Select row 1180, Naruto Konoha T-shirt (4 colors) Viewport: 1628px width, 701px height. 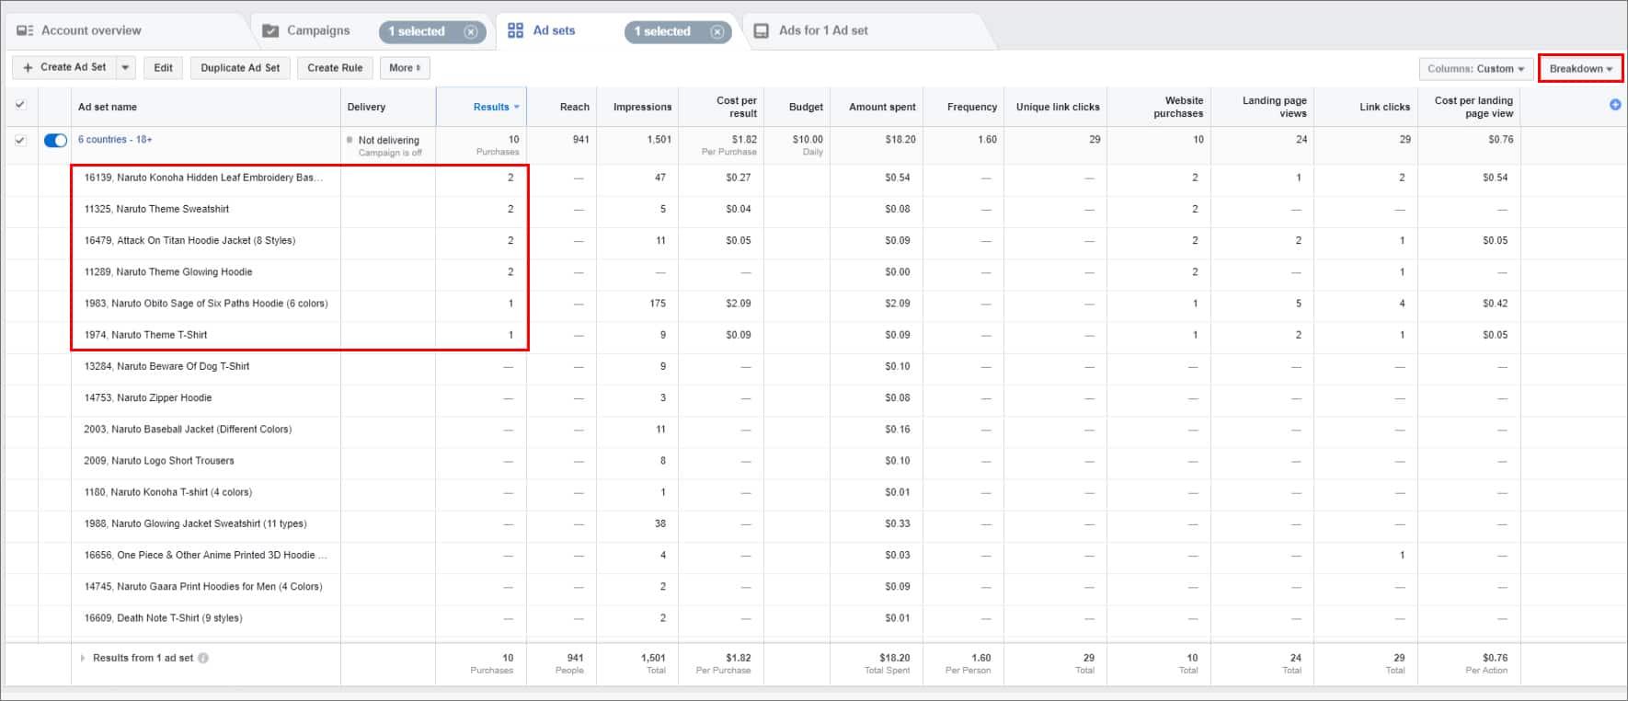coord(167,492)
